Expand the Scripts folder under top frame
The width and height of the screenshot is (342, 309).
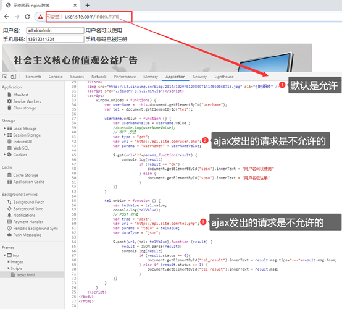(x=9, y=268)
